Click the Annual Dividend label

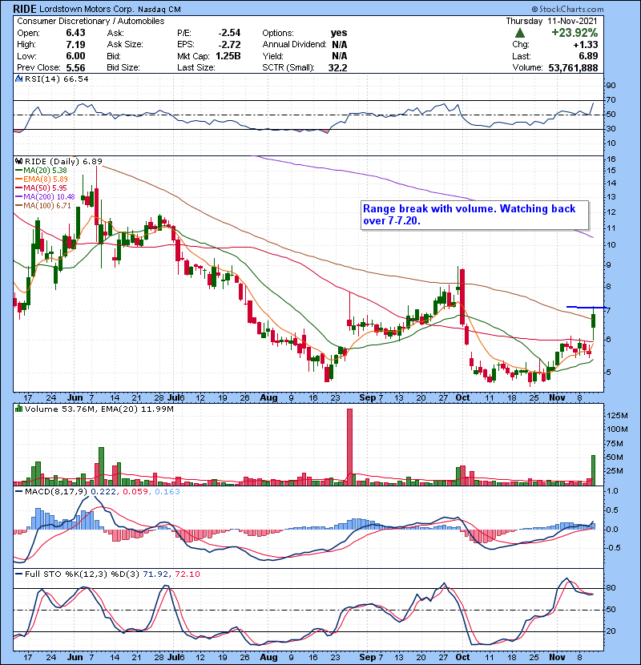click(x=294, y=45)
